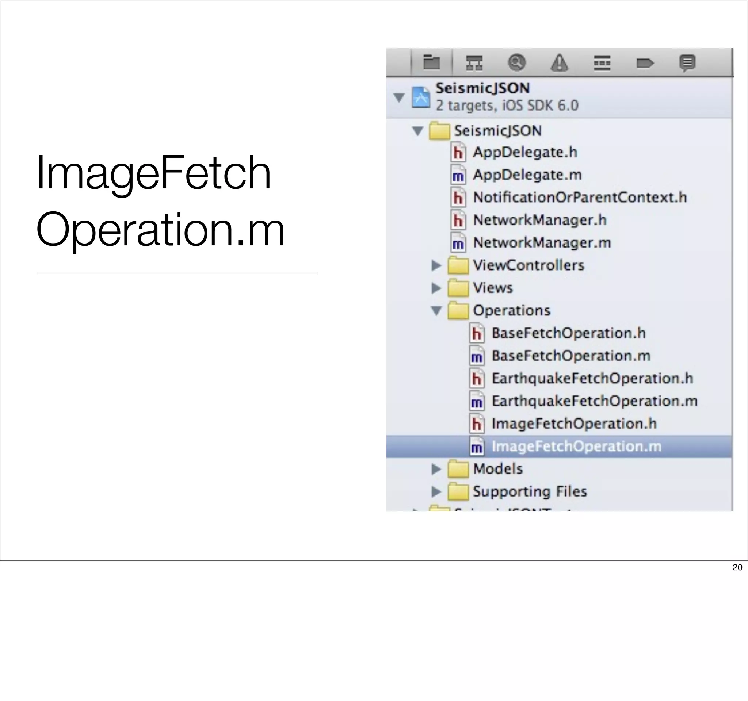Click the AppDelegate.h header file icon
Viewport: 748px width, 701px height.
pos(458,152)
